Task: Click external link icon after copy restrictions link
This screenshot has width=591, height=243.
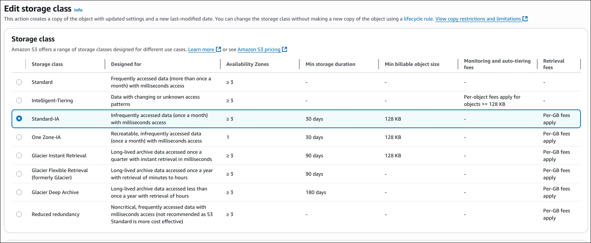Action: point(525,19)
